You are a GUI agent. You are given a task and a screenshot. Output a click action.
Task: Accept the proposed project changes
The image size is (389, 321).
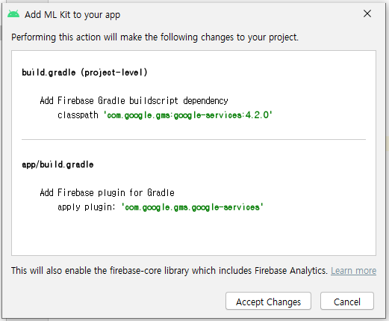pos(268,302)
